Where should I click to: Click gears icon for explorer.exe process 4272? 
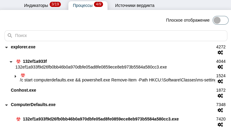click(x=220, y=53)
